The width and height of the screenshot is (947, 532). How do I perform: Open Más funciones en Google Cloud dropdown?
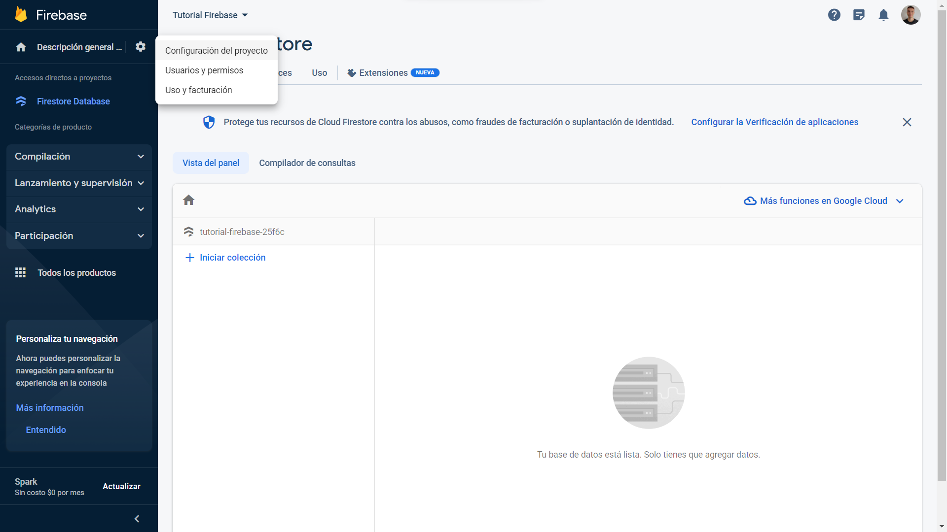tap(823, 200)
